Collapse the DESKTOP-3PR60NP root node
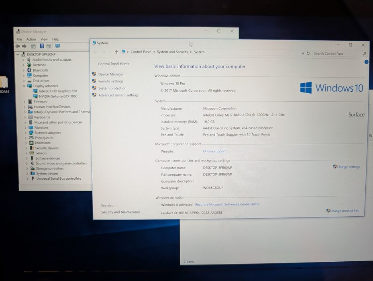 point(18,54)
